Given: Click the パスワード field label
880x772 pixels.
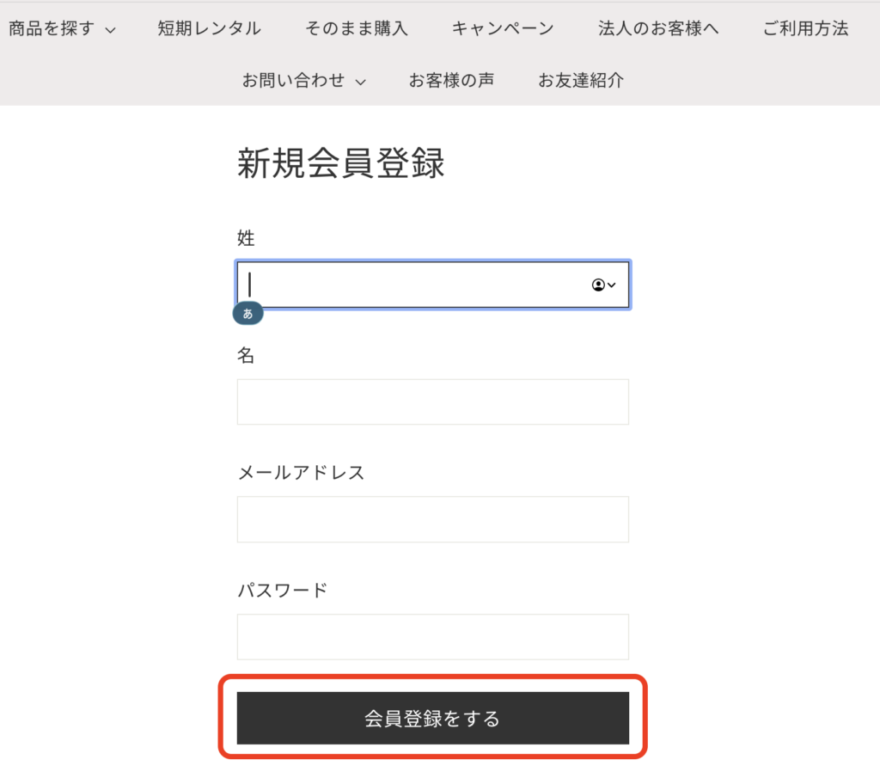Looking at the screenshot, I should tap(282, 591).
